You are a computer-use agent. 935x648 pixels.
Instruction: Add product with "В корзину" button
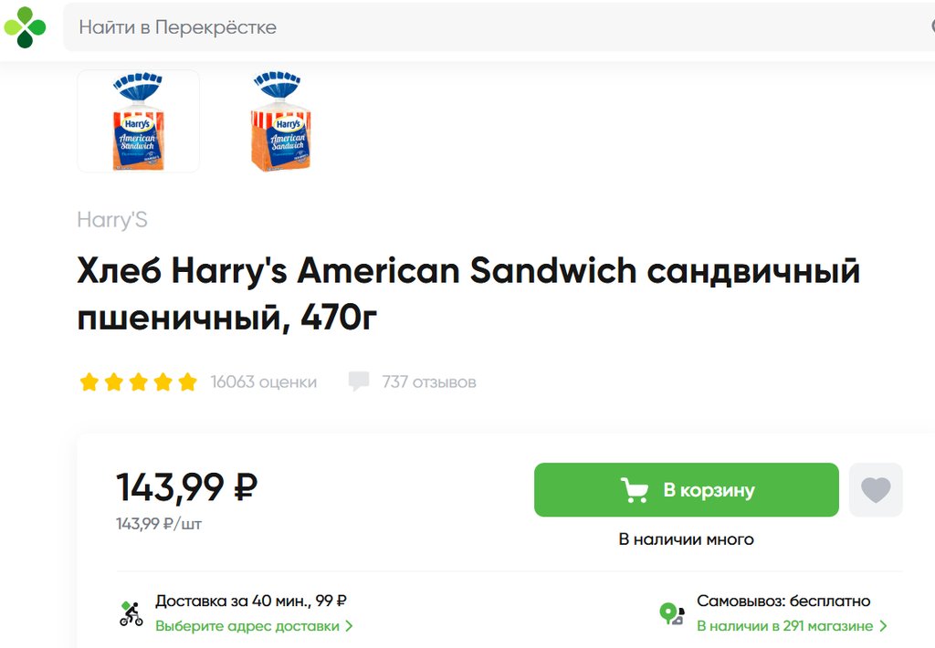point(686,490)
